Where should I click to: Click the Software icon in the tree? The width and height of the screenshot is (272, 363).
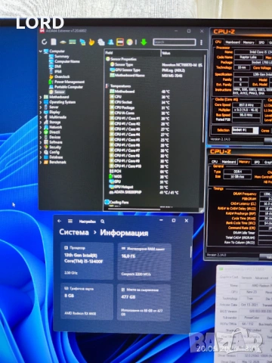[x=46, y=142]
